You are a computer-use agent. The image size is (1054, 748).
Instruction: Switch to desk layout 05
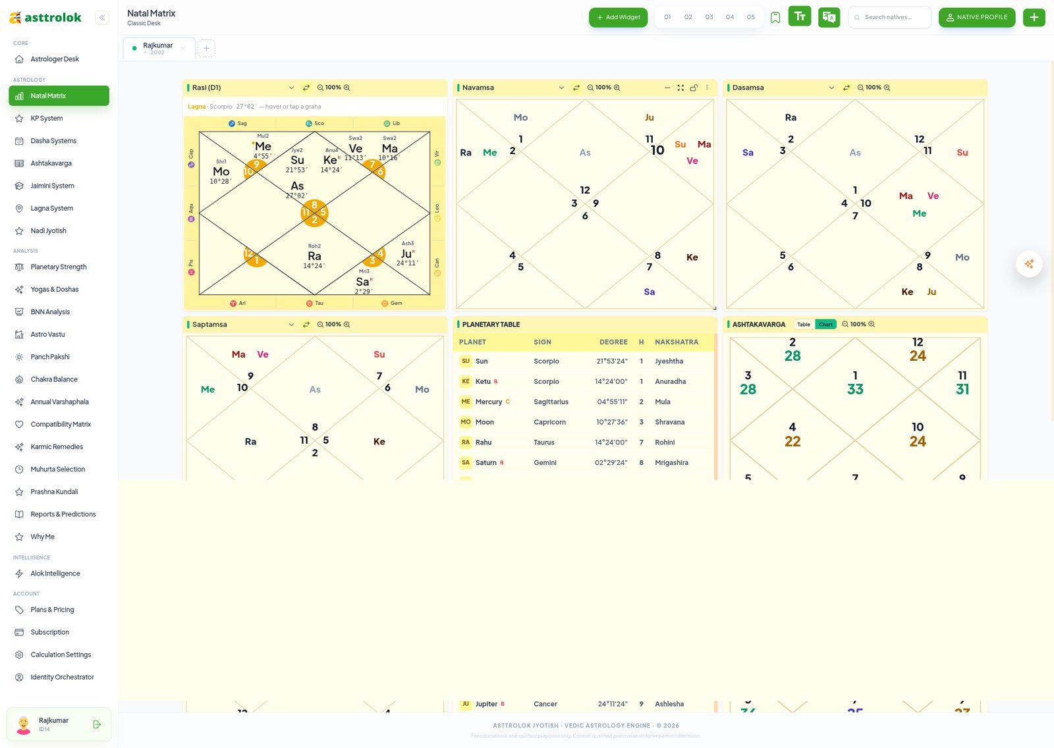751,17
